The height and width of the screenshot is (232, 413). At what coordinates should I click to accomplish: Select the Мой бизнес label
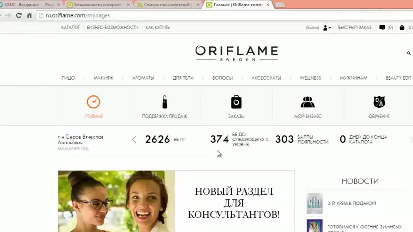[x=307, y=116]
